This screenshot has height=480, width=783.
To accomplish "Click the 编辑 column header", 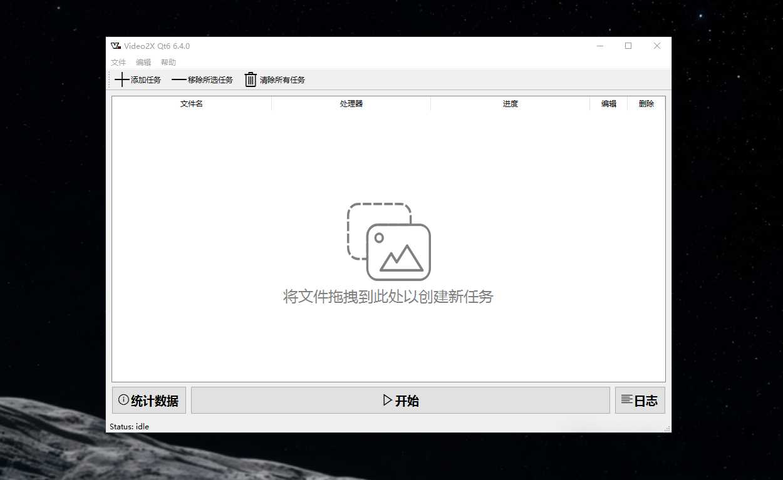I will 609,104.
